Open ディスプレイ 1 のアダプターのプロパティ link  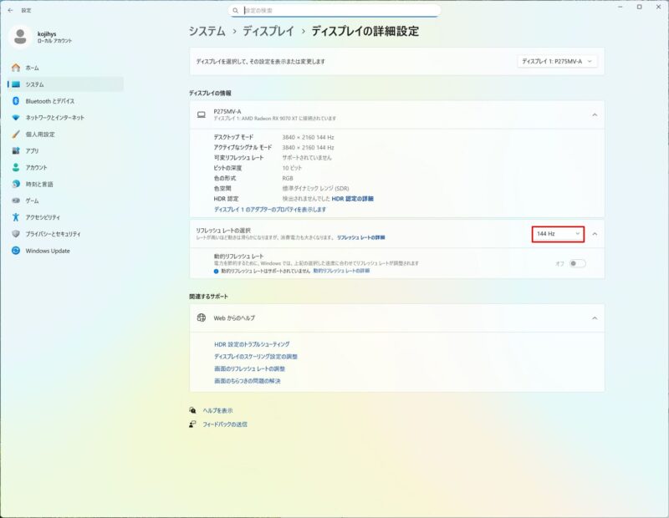click(269, 210)
